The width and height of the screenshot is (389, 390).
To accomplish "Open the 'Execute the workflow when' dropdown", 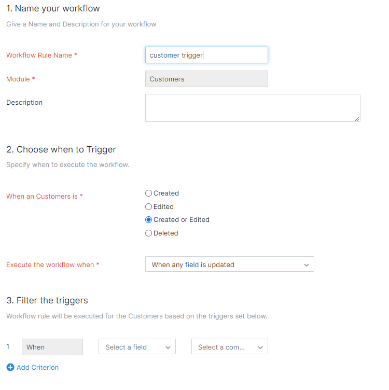I will point(229,264).
